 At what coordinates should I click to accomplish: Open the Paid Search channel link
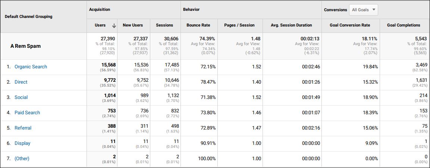point(27,112)
